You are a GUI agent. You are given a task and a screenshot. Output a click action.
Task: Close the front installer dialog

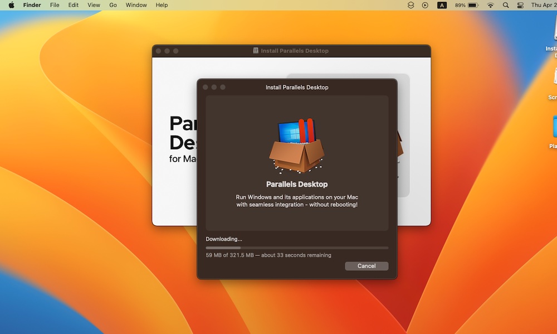pyautogui.click(x=206, y=87)
